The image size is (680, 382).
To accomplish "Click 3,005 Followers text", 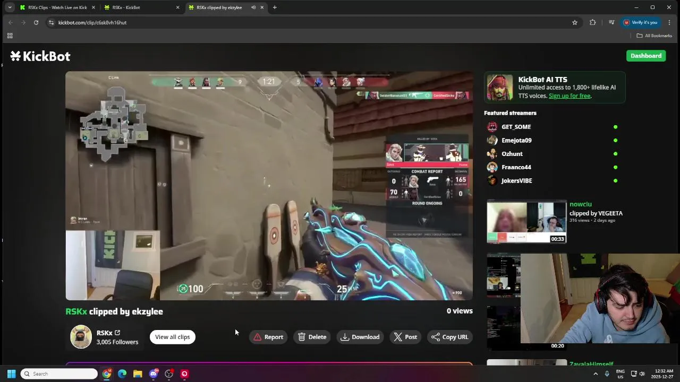I will tap(117, 342).
